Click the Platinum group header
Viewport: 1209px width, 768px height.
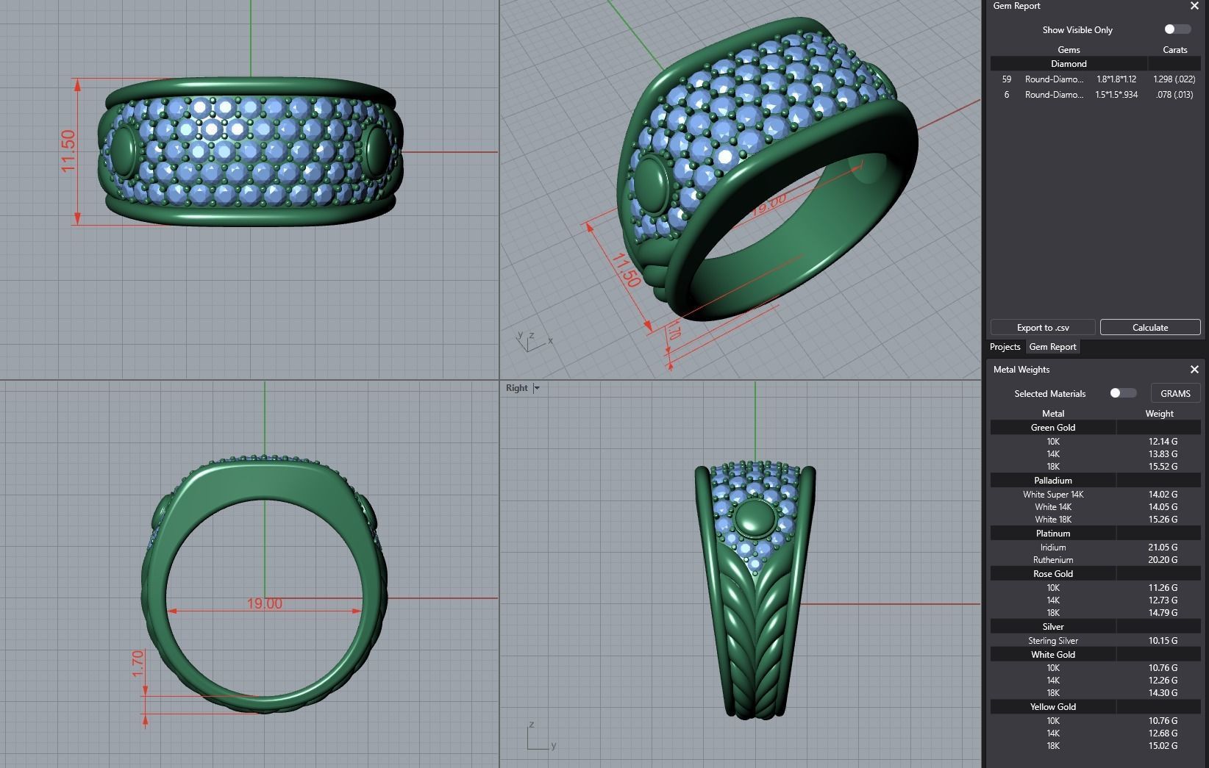[x=1052, y=534]
